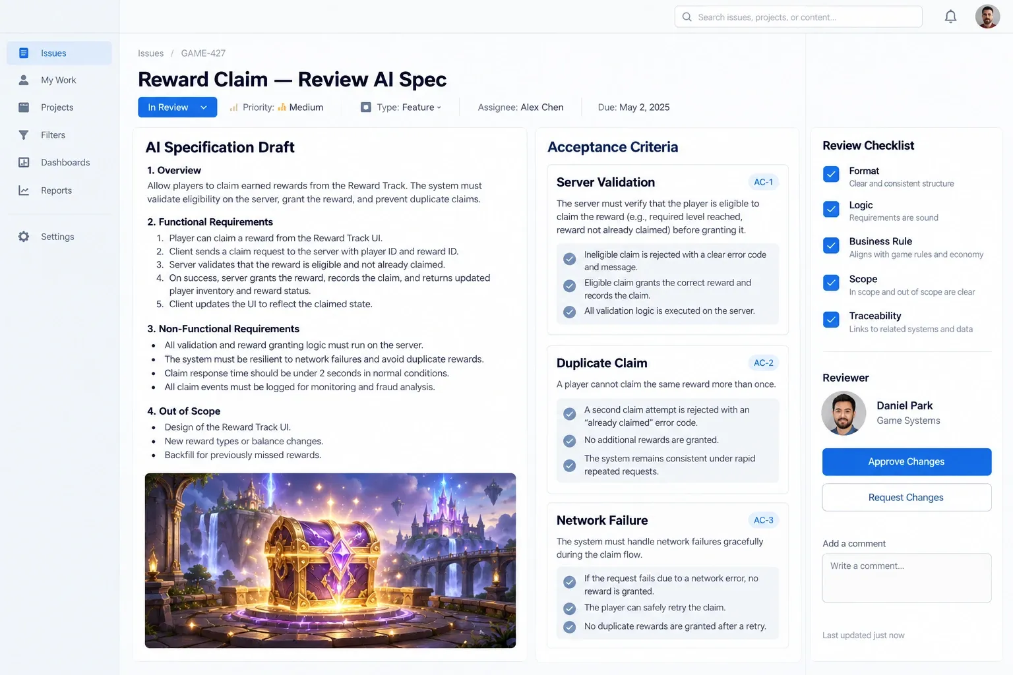The width and height of the screenshot is (1013, 675).
Task: Click the Approve Changes button
Action: [x=907, y=461]
